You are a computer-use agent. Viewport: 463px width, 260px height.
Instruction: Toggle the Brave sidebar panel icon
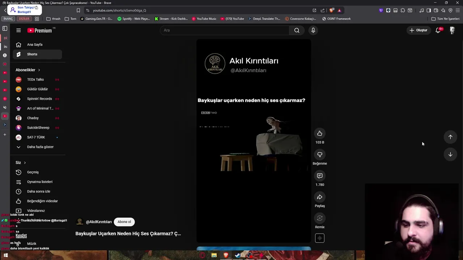(x=429, y=10)
